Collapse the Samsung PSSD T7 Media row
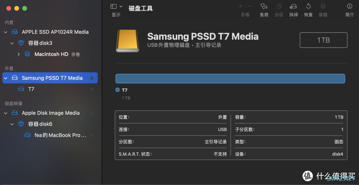The width and height of the screenshot is (359, 185). pyautogui.click(x=6, y=78)
